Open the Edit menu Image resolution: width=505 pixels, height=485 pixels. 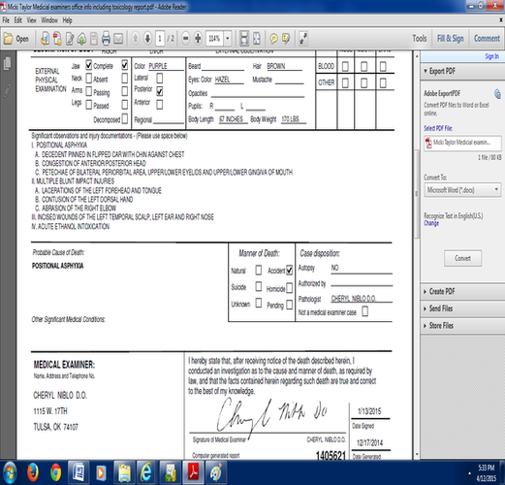(18, 20)
